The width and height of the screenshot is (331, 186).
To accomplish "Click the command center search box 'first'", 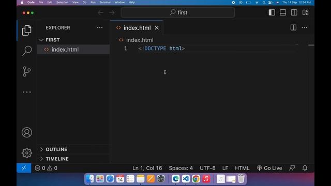I will point(178,12).
